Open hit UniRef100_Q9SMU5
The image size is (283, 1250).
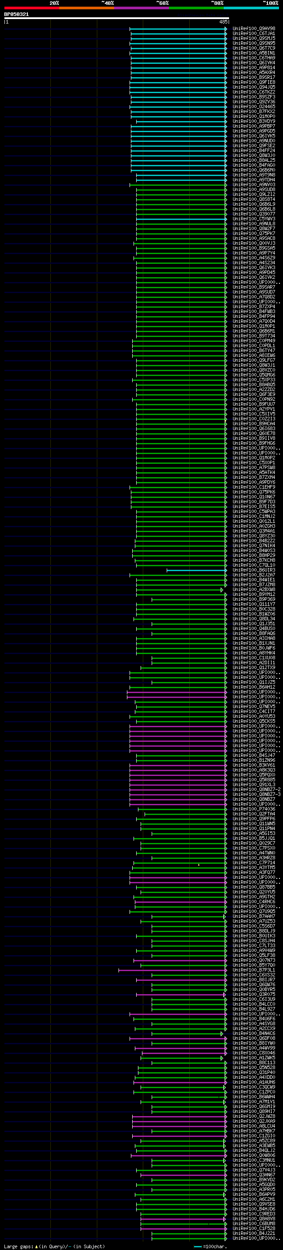(x=253, y=38)
